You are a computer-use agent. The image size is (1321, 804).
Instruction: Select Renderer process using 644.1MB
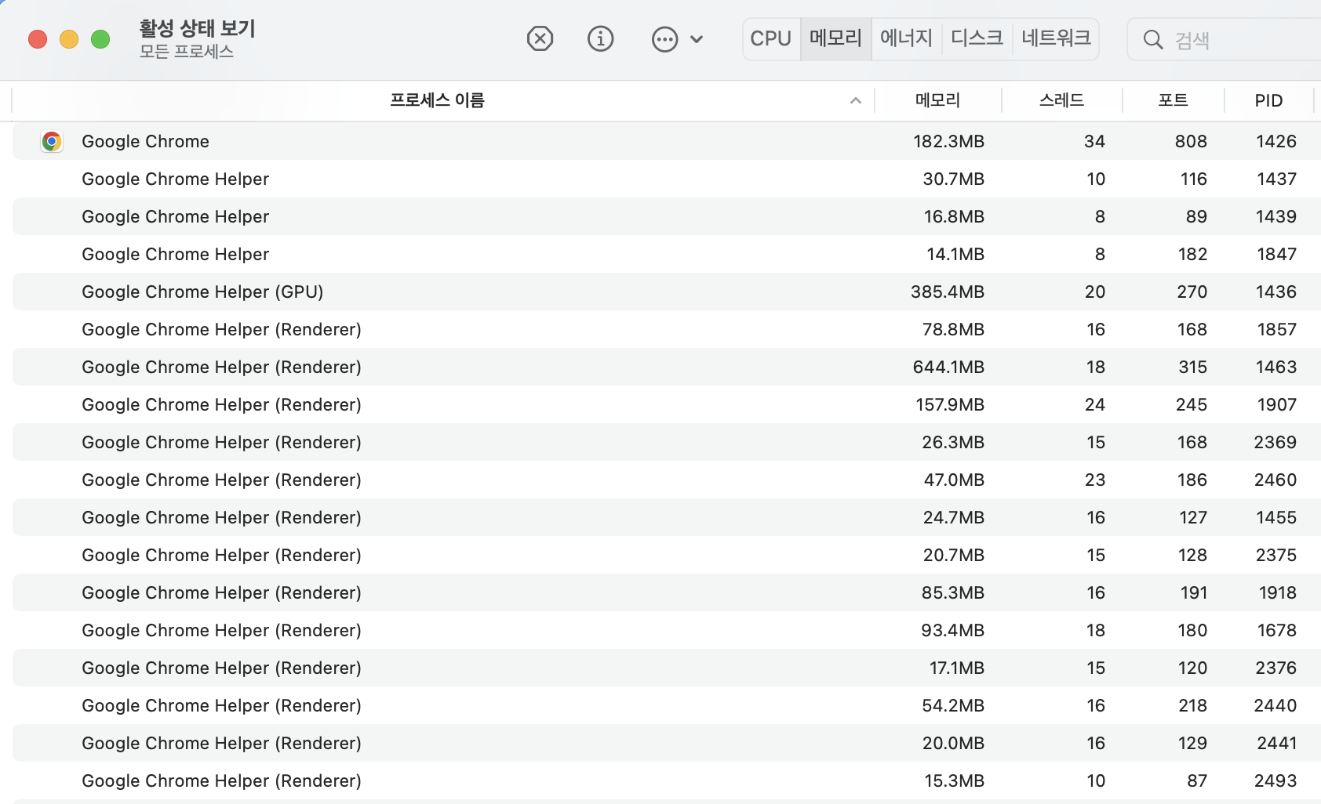point(667,367)
